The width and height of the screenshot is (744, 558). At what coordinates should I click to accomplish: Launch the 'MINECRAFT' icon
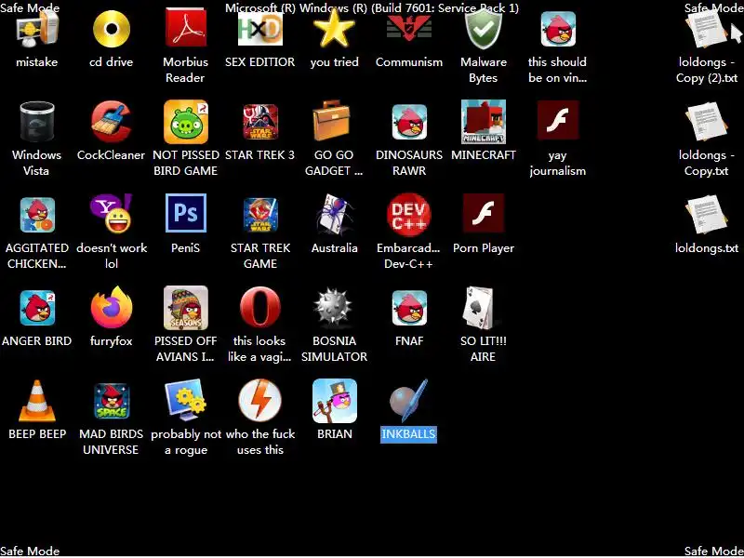pyautogui.click(x=484, y=122)
